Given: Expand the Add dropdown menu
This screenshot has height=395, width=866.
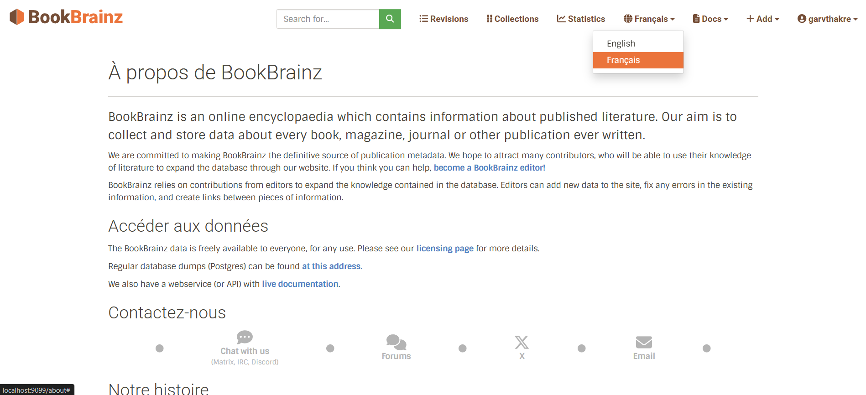Looking at the screenshot, I should pos(762,19).
